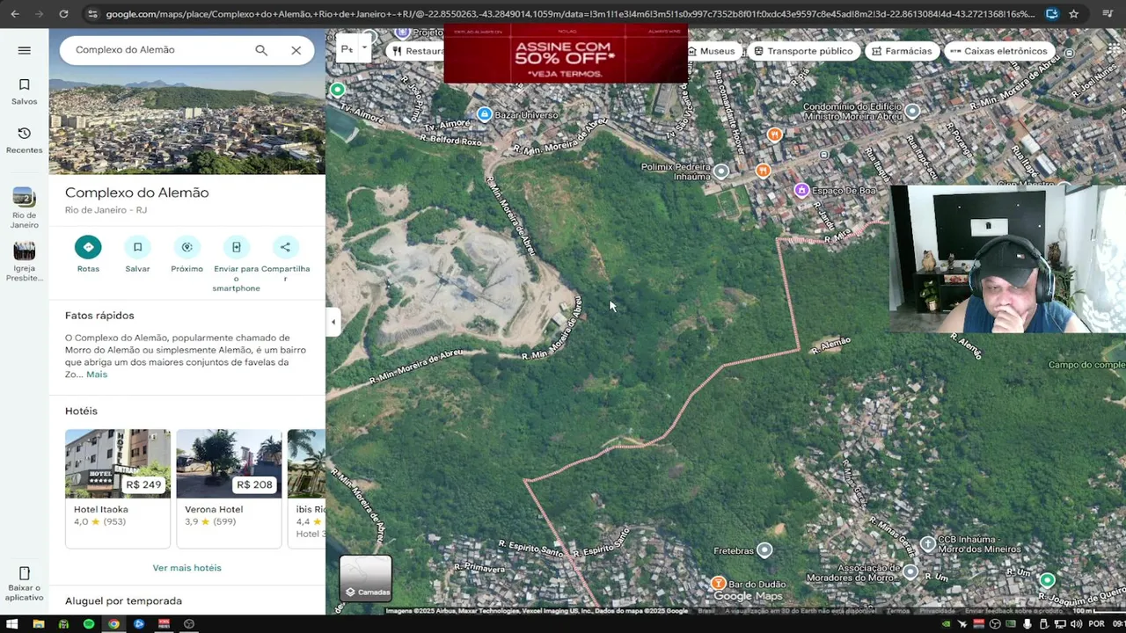Select the Farmácias filter chip

pyautogui.click(x=902, y=51)
